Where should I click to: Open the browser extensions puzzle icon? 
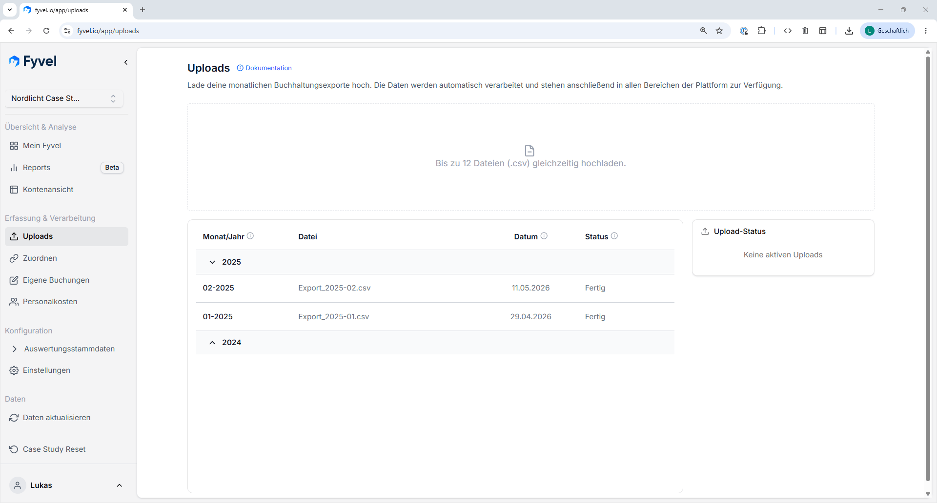click(x=761, y=31)
